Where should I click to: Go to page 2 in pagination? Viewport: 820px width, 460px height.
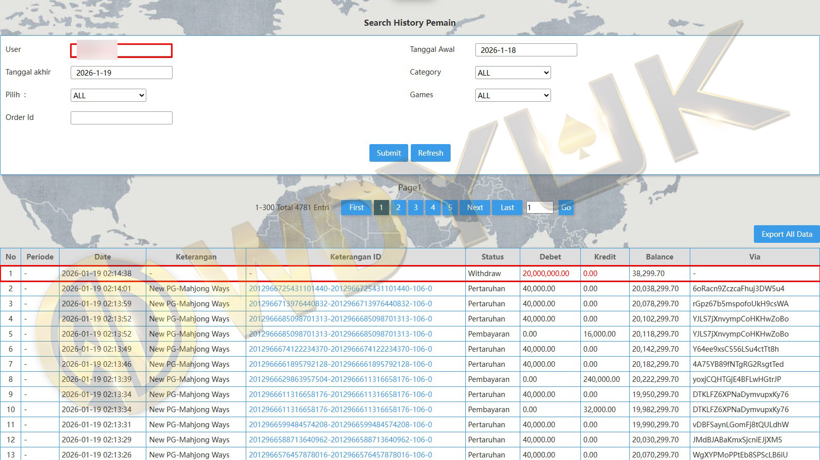(398, 208)
